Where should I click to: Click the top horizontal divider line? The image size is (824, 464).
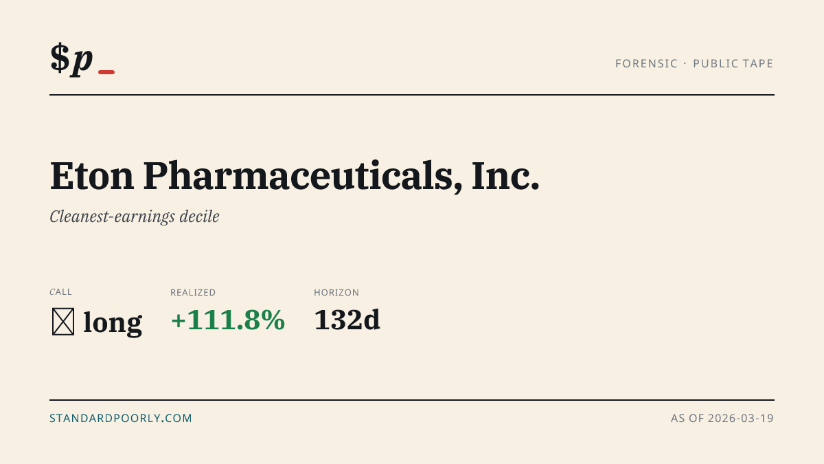pyautogui.click(x=412, y=95)
